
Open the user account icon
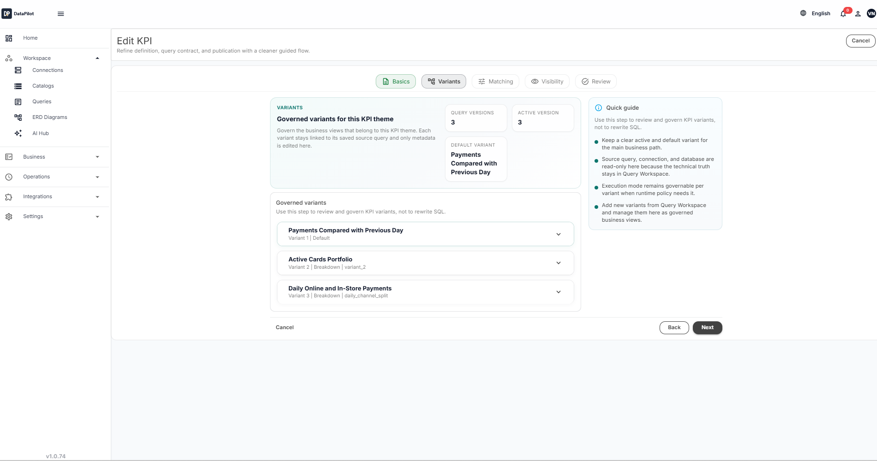[858, 14]
